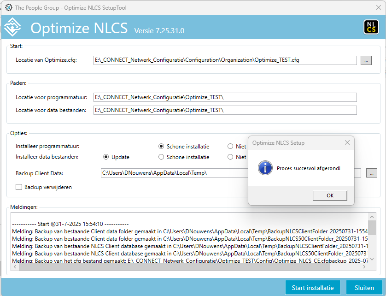
Task: Click Locatie voor programmatuur input field
Action: (x=225, y=97)
